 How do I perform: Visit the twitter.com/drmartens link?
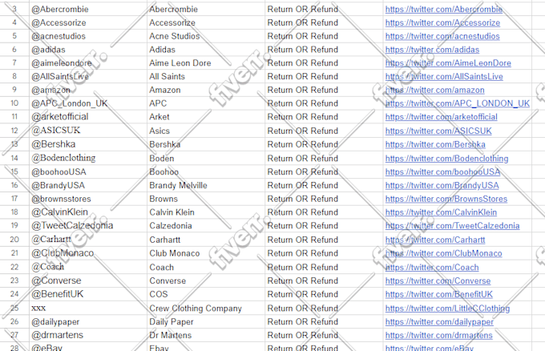(x=438, y=335)
